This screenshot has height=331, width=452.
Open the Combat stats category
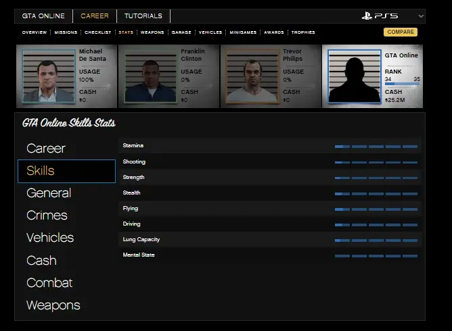click(x=49, y=283)
